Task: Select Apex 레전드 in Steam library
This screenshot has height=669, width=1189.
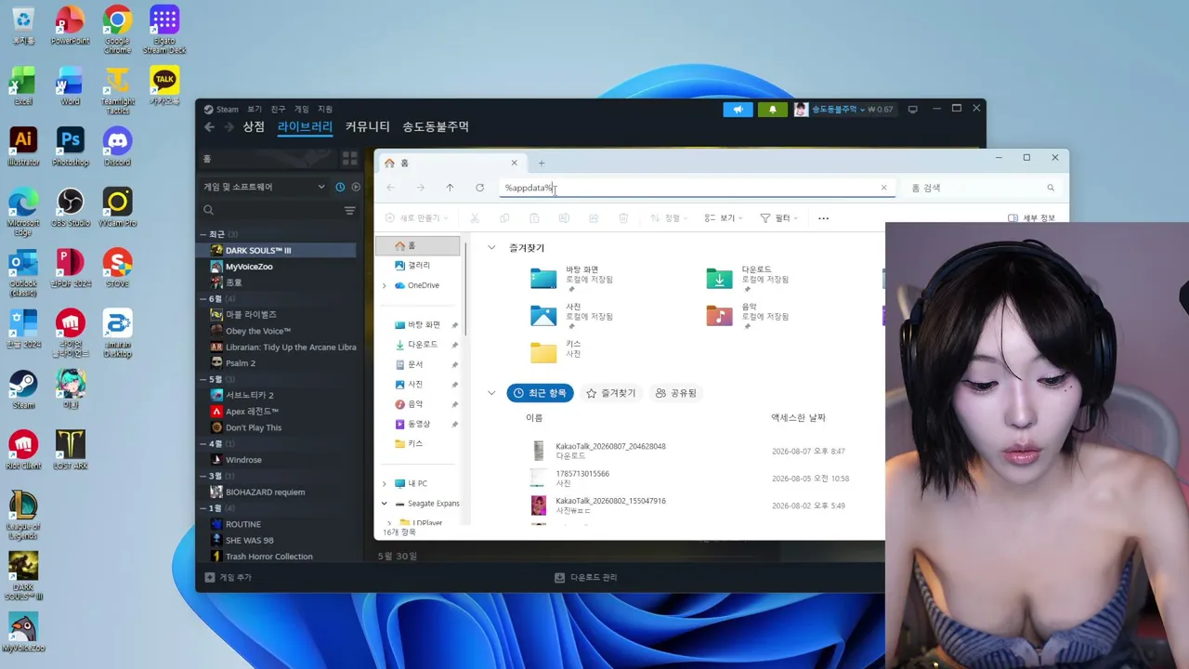Action: pos(278,412)
